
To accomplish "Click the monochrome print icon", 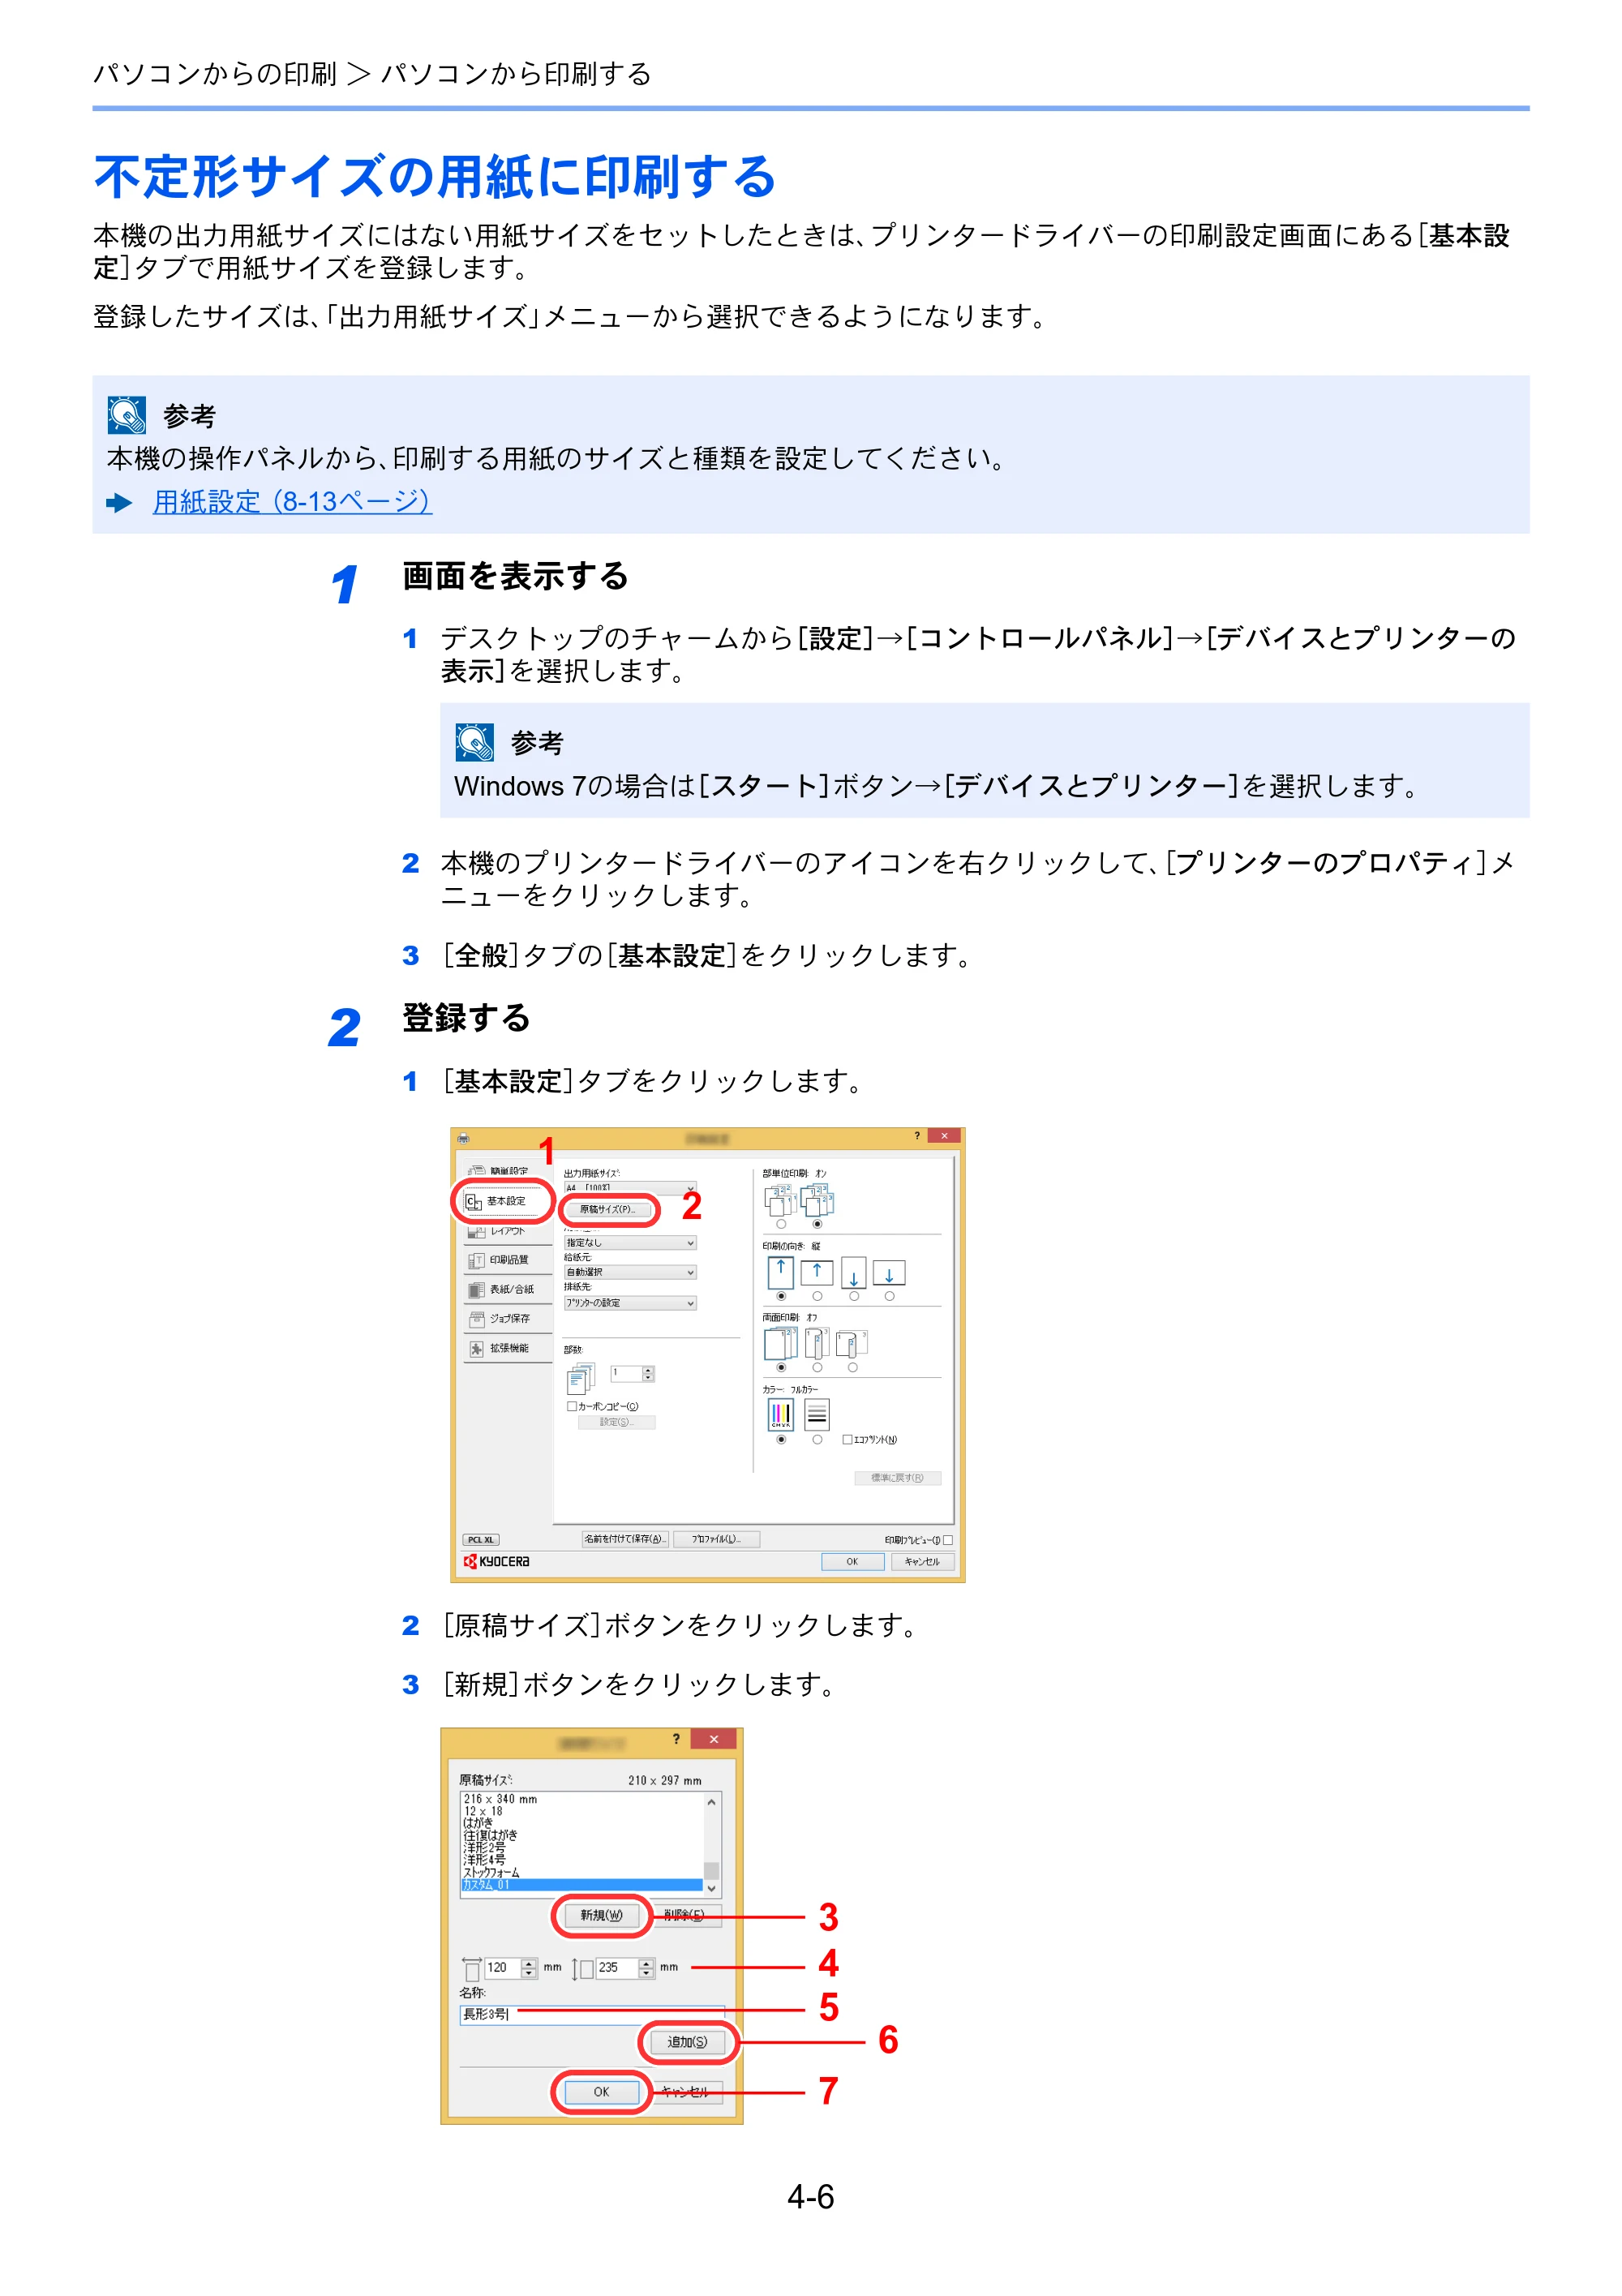I will pos(817,1414).
